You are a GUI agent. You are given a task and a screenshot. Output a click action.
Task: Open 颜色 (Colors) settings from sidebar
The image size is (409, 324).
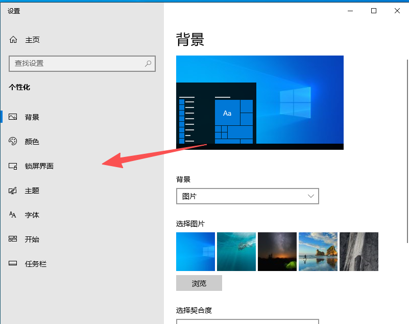14,142
